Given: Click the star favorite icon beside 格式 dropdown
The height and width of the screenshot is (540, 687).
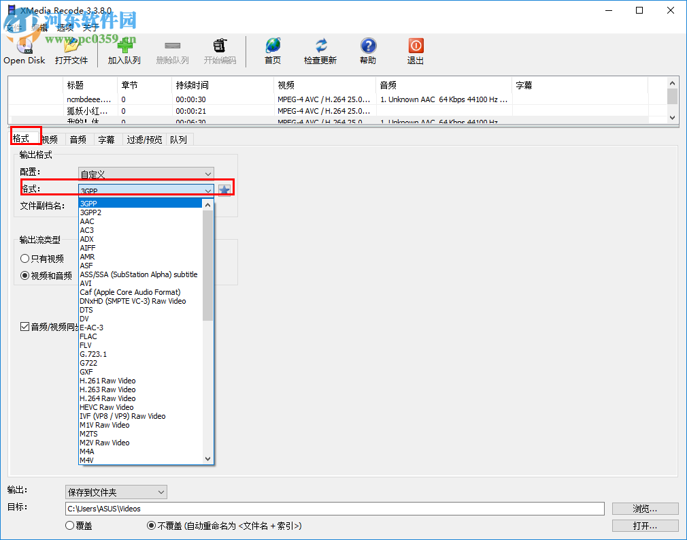Looking at the screenshot, I should (x=224, y=189).
